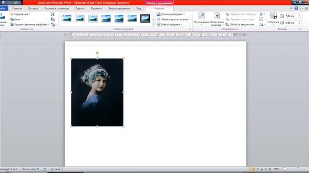Switch to the Вид tab
The height and width of the screenshot is (173, 309).
(x=139, y=9)
